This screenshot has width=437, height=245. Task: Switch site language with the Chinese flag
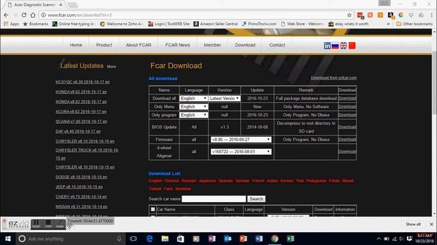coord(352,46)
